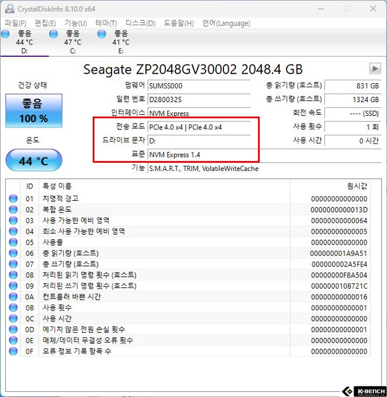Click status icon for ID 0D row
The width and height of the screenshot is (387, 397).
(13, 330)
